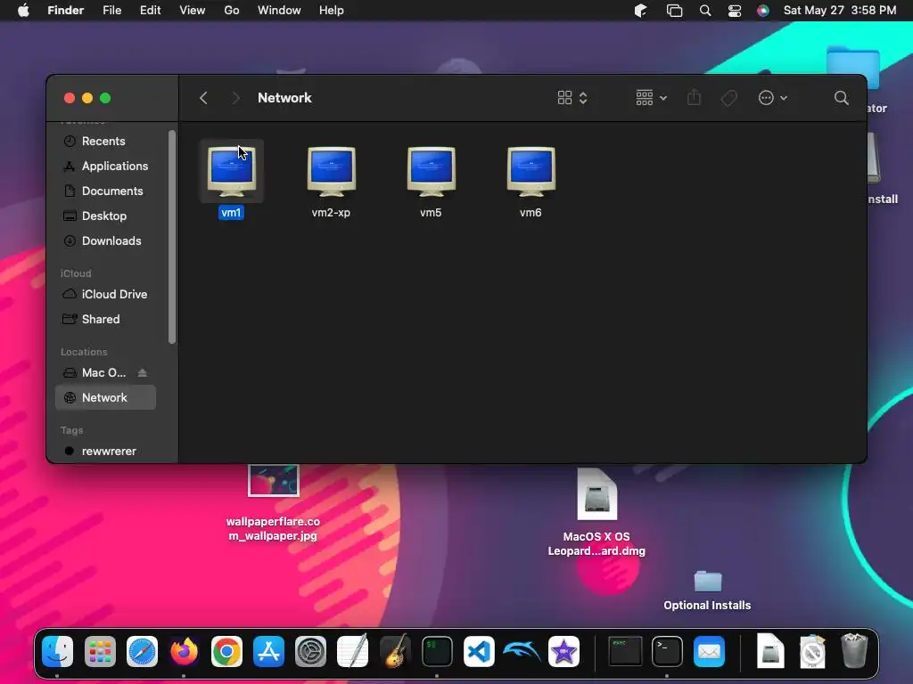Select MacOS X OS Leopard dmg file
Image resolution: width=913 pixels, height=684 pixels.
coord(596,512)
